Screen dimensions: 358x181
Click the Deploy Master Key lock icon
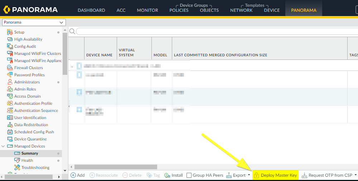pos(256,175)
